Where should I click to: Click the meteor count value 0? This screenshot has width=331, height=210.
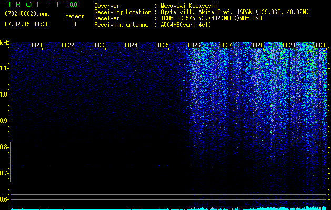pyautogui.click(x=75, y=25)
